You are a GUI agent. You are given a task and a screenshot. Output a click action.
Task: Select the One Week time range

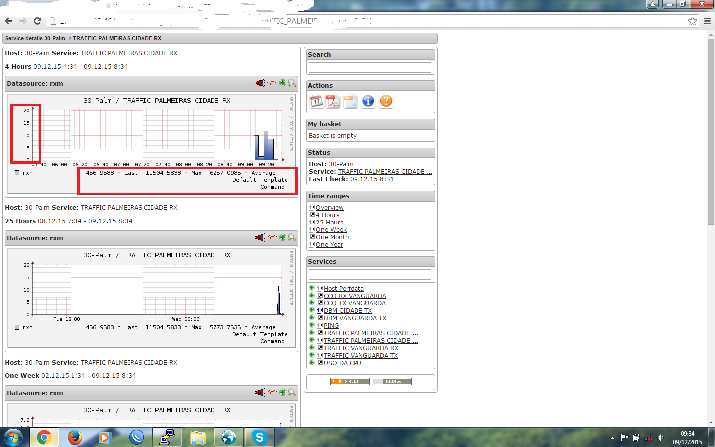click(331, 230)
